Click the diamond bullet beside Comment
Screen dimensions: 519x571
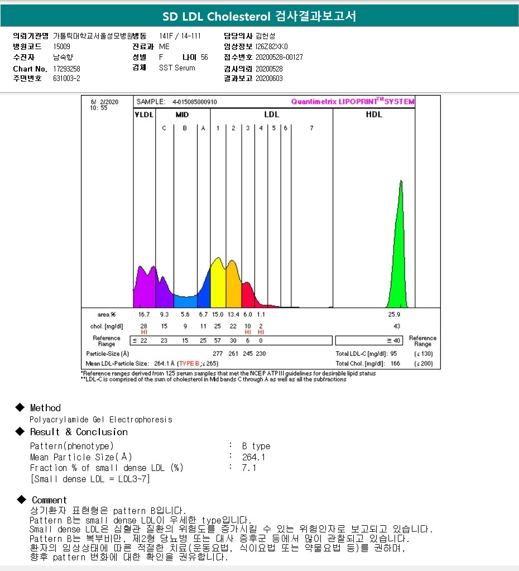21,499
